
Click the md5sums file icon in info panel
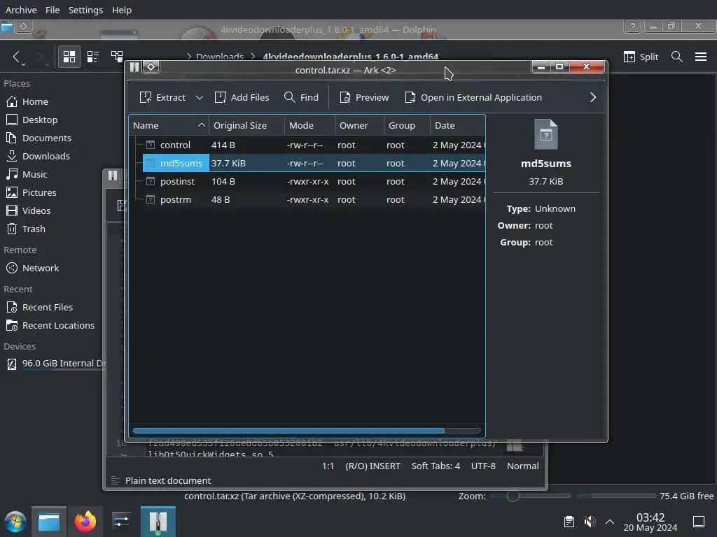click(x=546, y=134)
